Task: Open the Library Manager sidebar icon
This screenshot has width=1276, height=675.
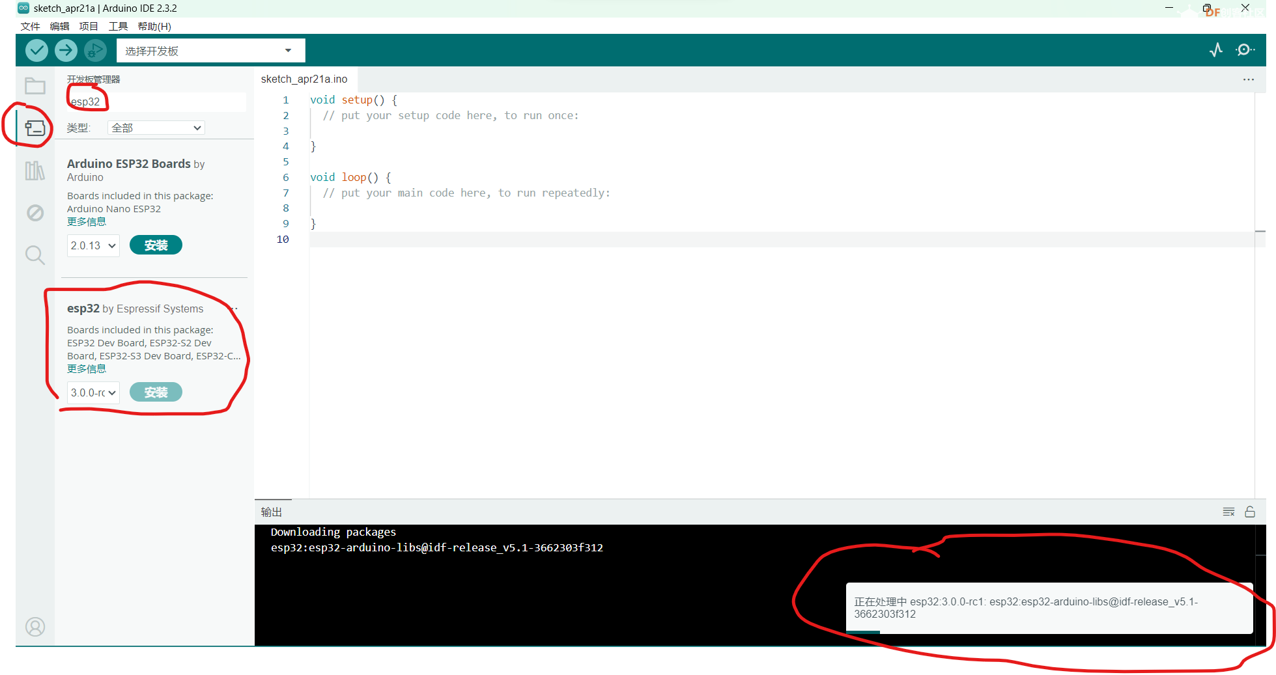Action: pyautogui.click(x=35, y=171)
